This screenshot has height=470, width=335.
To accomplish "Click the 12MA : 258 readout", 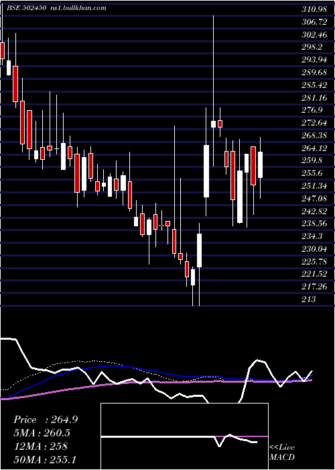I will click(x=41, y=446).
